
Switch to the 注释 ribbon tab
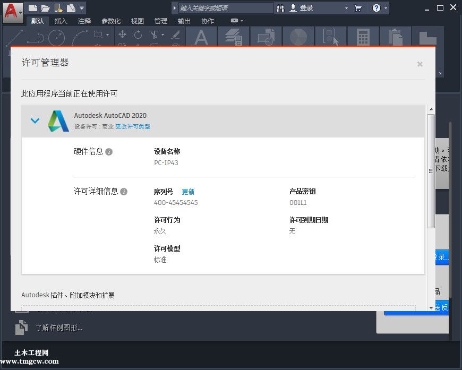[84, 21]
